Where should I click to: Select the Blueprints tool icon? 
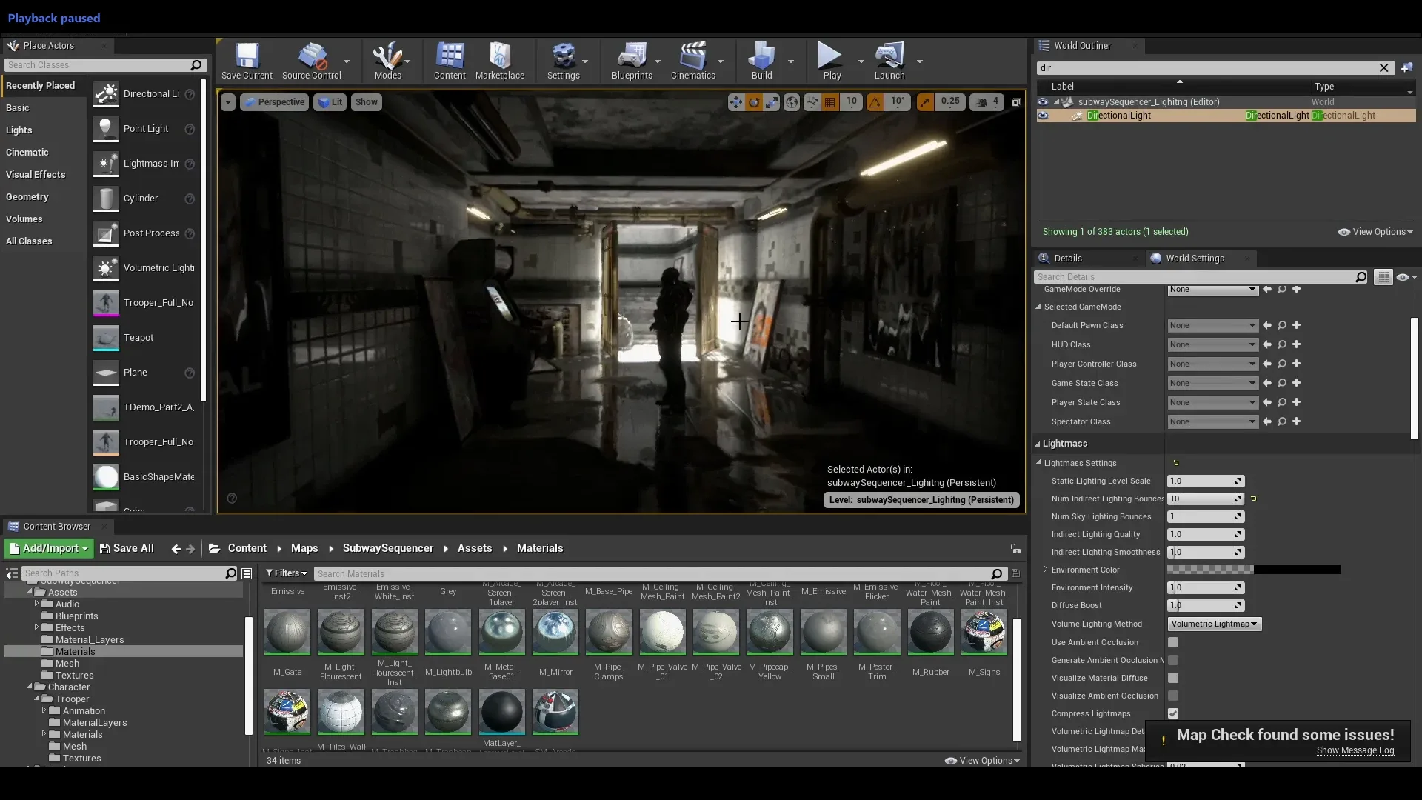pyautogui.click(x=632, y=61)
